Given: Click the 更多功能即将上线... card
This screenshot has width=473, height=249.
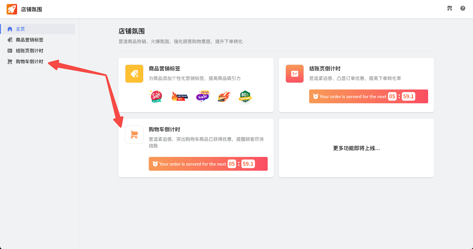Looking at the screenshot, I should (357, 148).
